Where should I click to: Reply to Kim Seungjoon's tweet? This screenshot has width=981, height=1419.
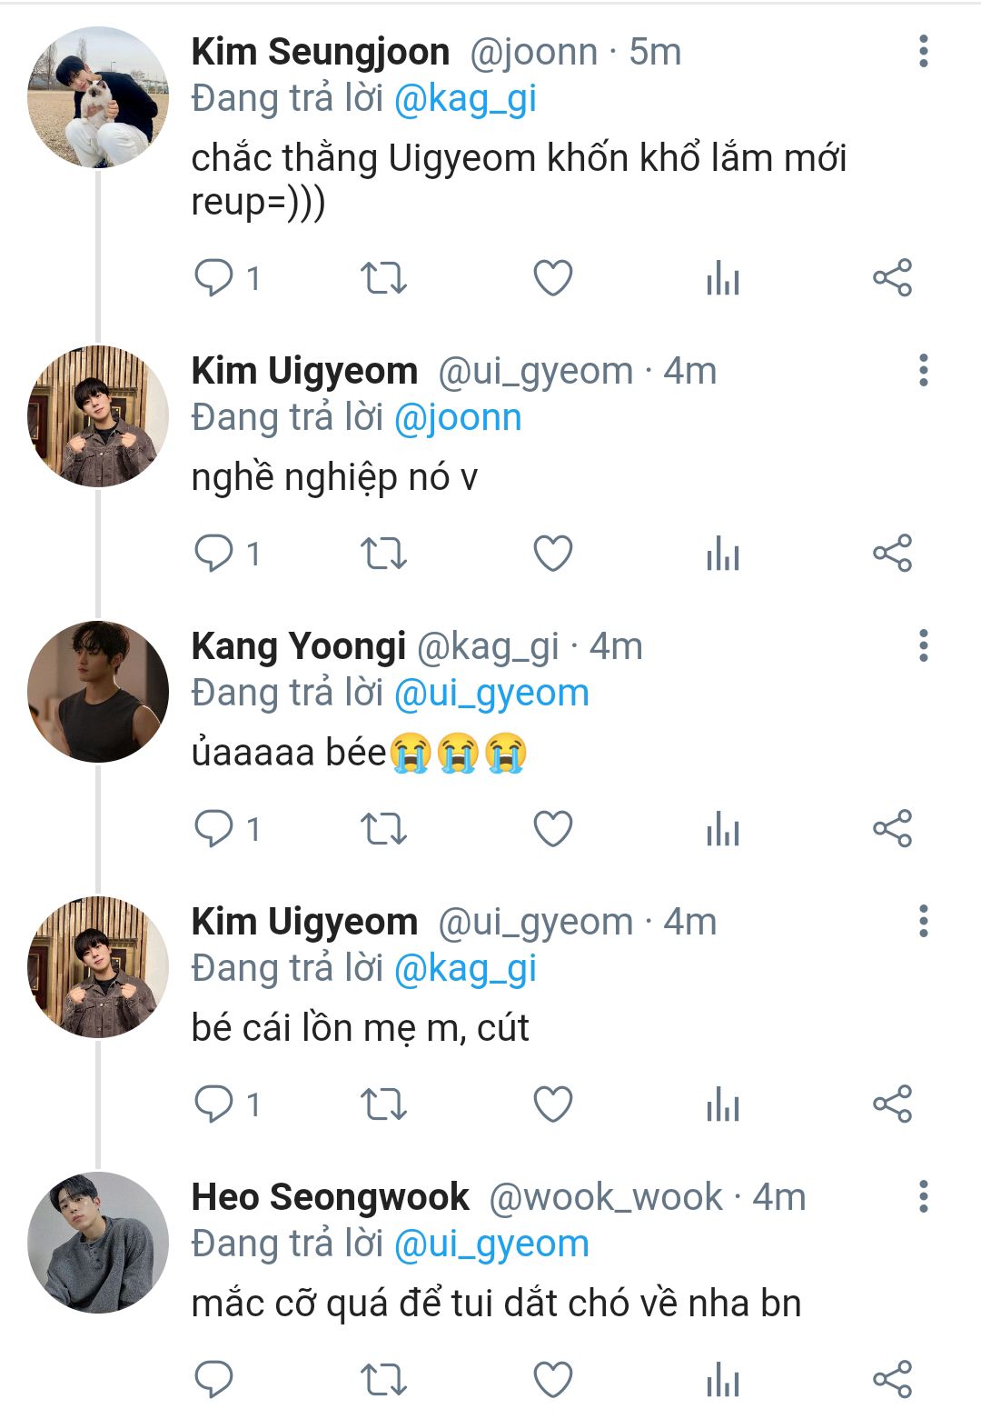click(214, 278)
